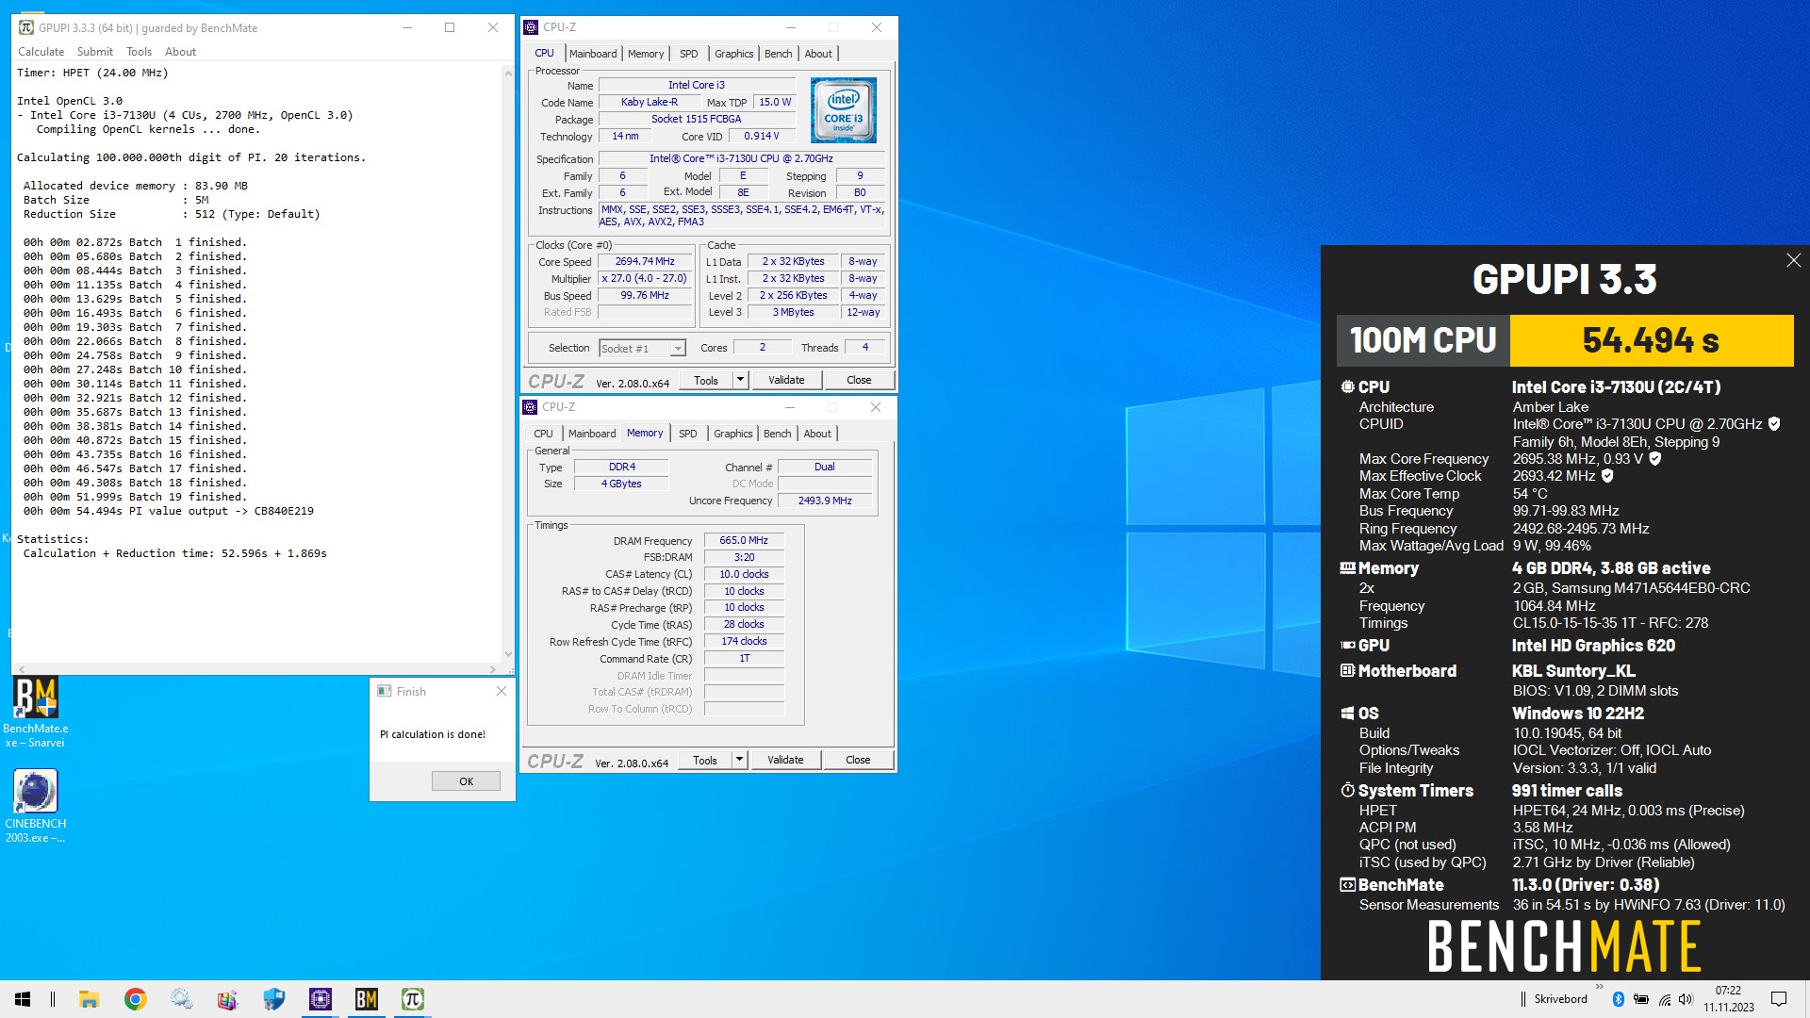Screen dimensions: 1810x1018
Task: Click the Intel Core i3 logo in CPU-Z
Action: point(844,110)
